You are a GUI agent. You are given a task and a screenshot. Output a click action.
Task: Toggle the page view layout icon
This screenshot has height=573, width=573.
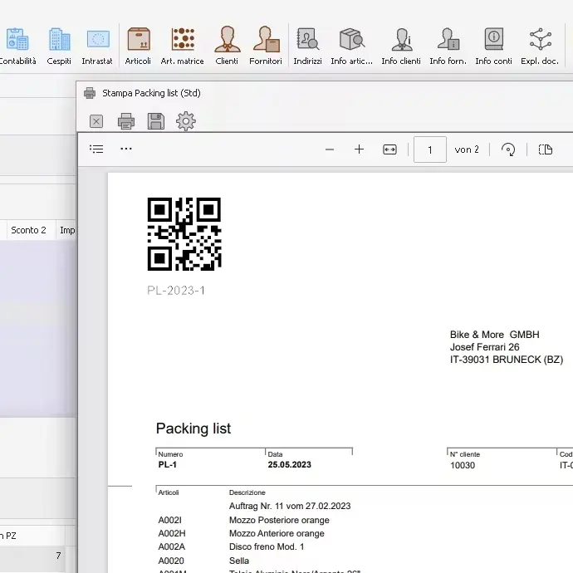(546, 149)
